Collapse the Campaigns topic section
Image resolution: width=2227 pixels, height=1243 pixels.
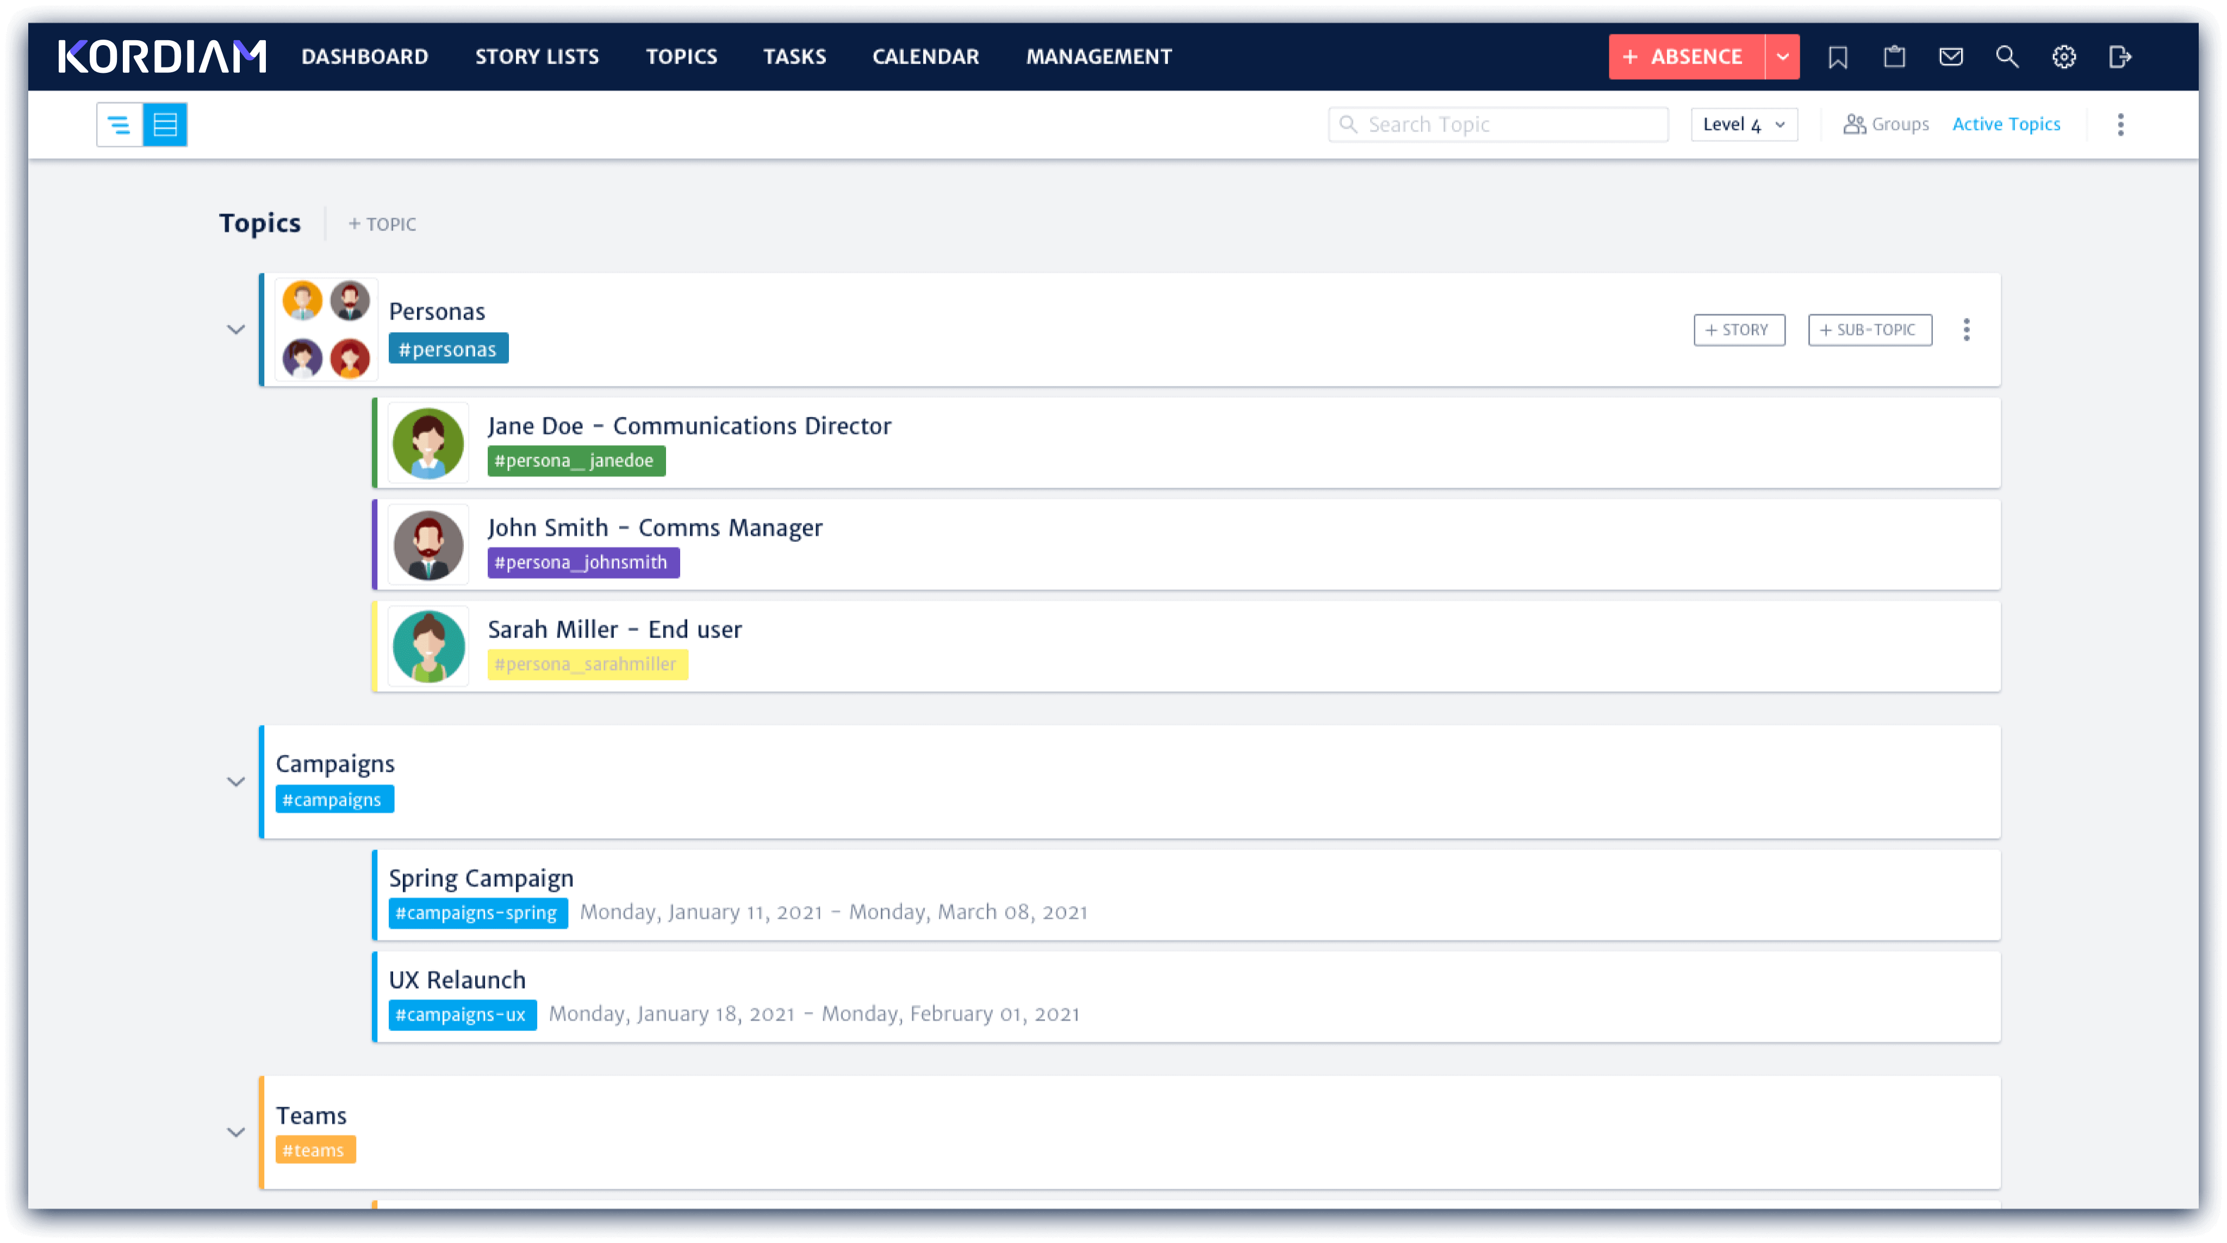point(237,781)
